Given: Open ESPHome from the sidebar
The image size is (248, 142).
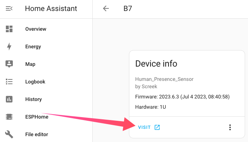Looking at the screenshot, I should [37, 117].
